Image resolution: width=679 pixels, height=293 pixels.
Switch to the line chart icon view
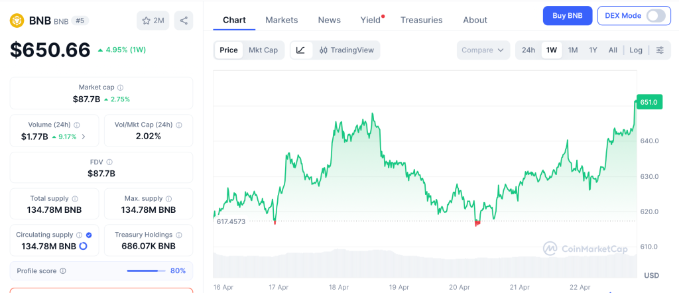300,50
